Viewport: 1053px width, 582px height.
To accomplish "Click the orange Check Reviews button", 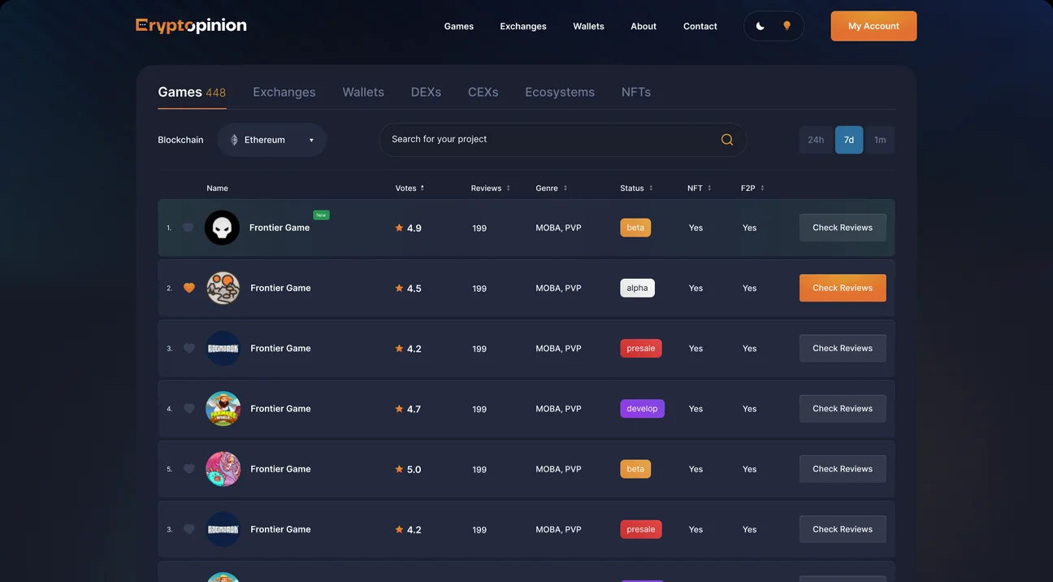I will click(x=843, y=288).
